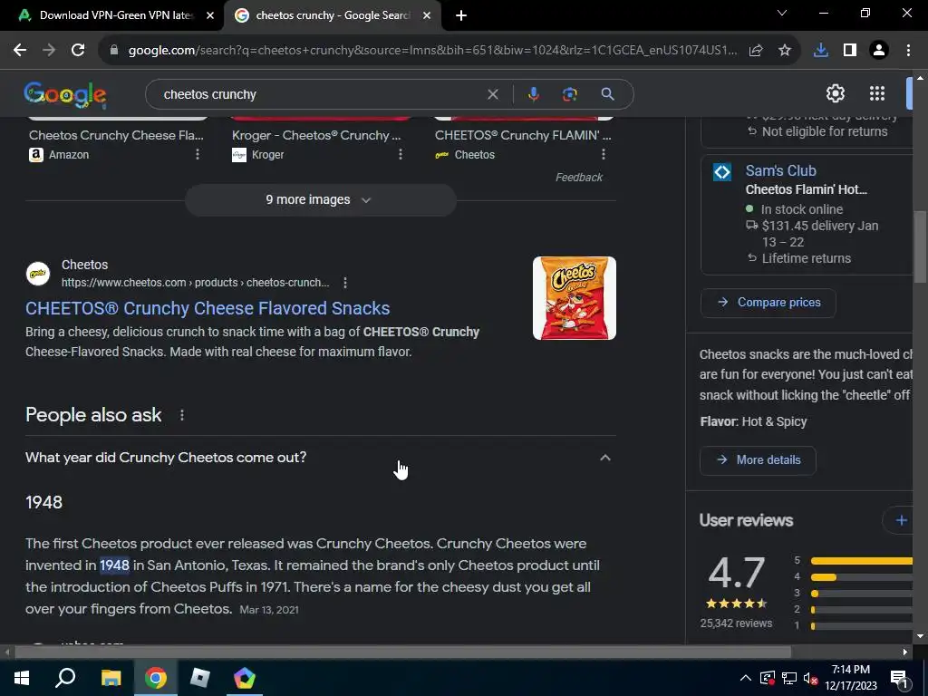The height and width of the screenshot is (696, 928).
Task: Share this page using the share icon
Action: pyautogui.click(x=756, y=51)
